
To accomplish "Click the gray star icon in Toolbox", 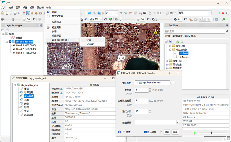I will point(182,41).
